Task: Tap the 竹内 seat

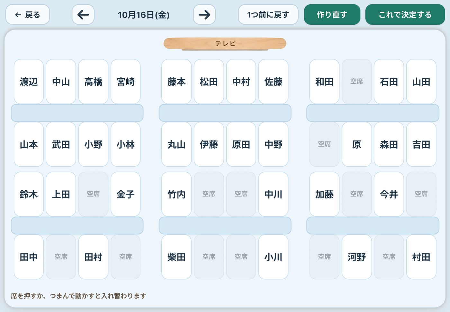Action: pos(176,194)
